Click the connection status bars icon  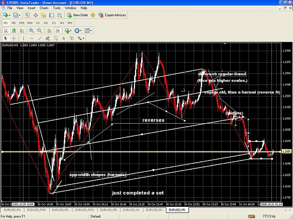(252, 216)
